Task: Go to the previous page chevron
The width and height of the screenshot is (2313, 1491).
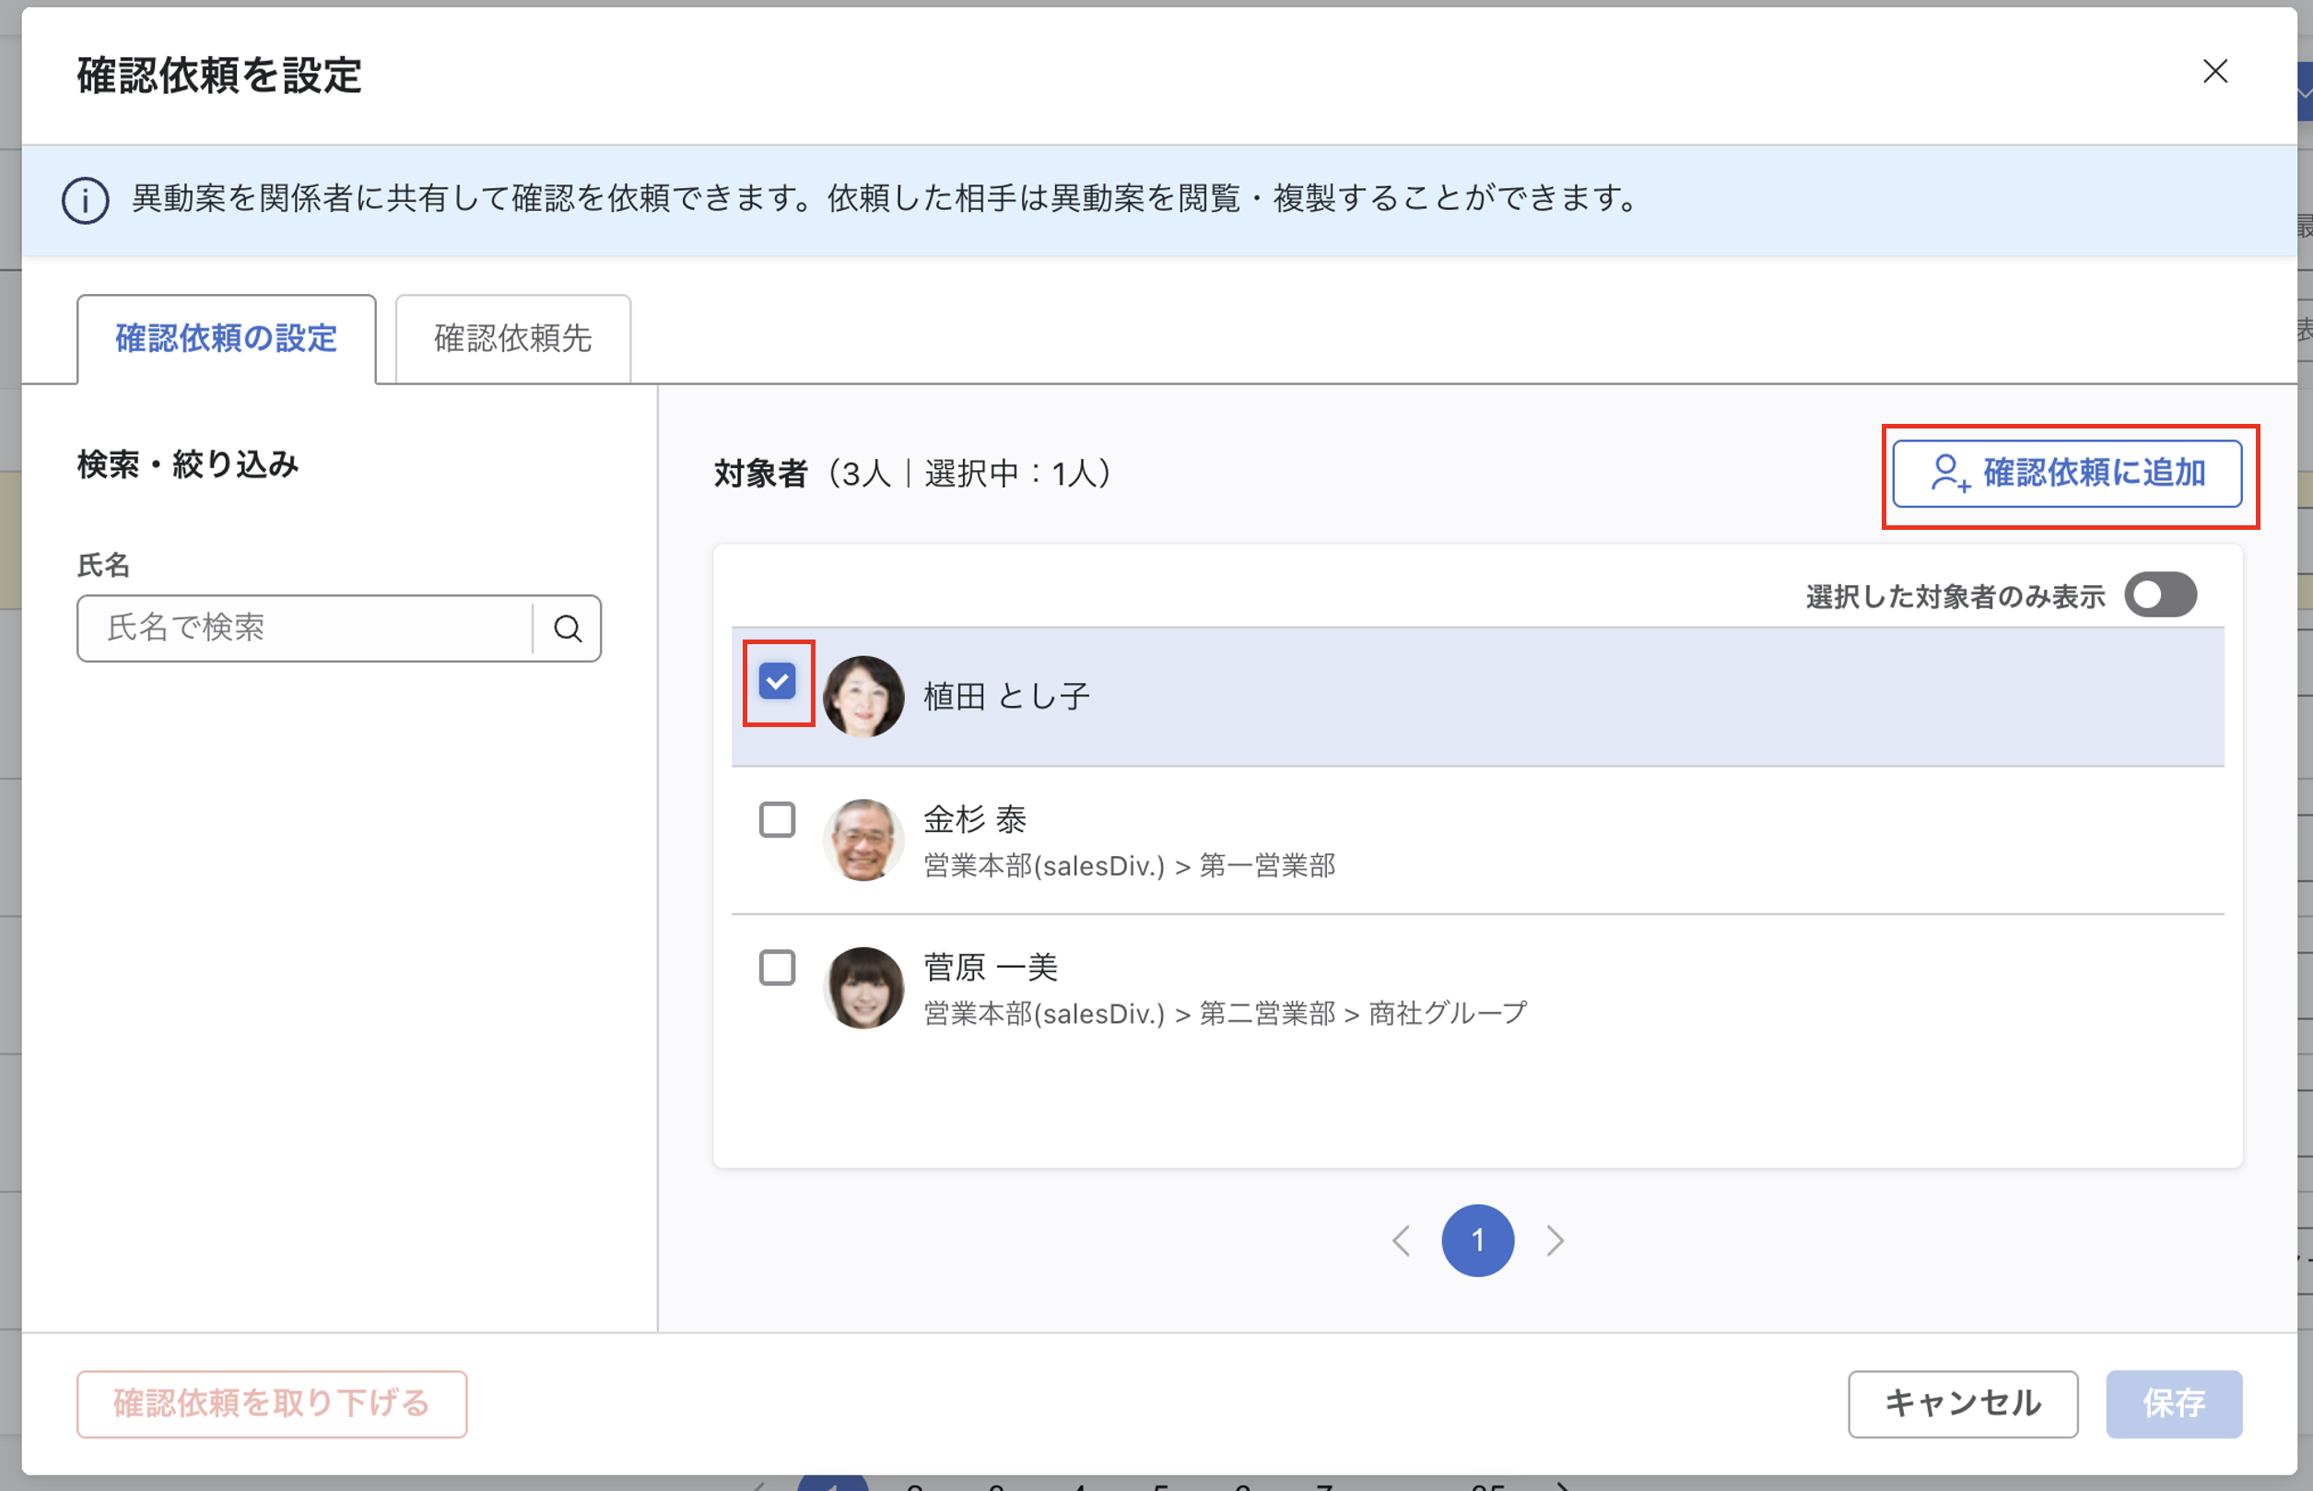Action: 1400,1240
